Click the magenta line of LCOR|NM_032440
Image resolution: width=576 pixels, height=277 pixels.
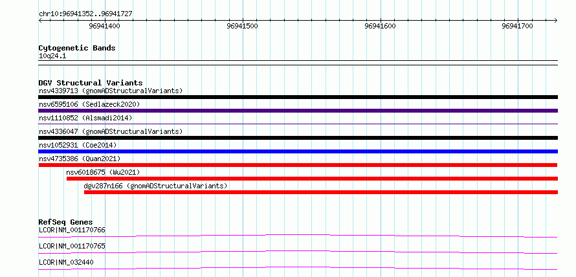(298, 268)
